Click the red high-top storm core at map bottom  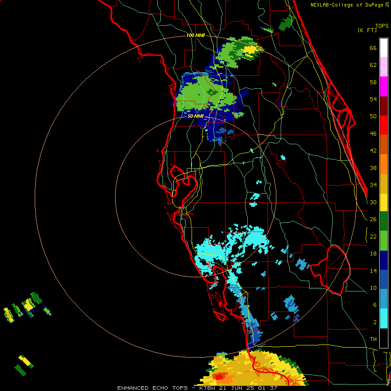219,377
